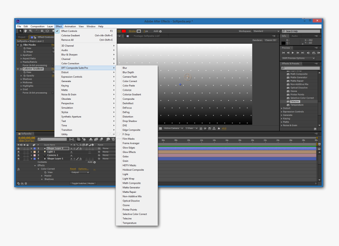
Task: Hide Camera 1 layer with eye icon
Action: coord(19,155)
